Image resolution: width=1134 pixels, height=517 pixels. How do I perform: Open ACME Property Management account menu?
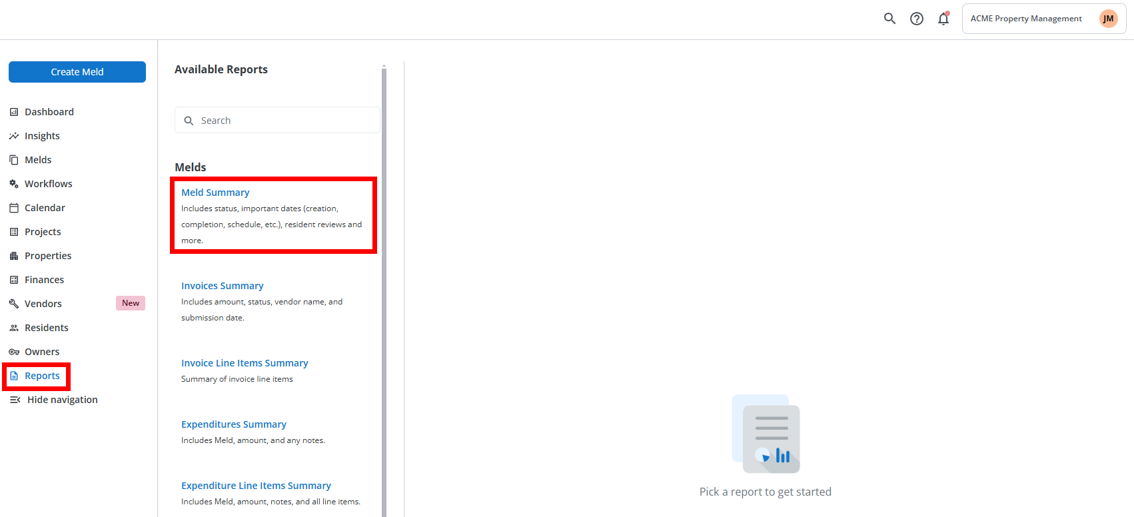pos(1025,19)
